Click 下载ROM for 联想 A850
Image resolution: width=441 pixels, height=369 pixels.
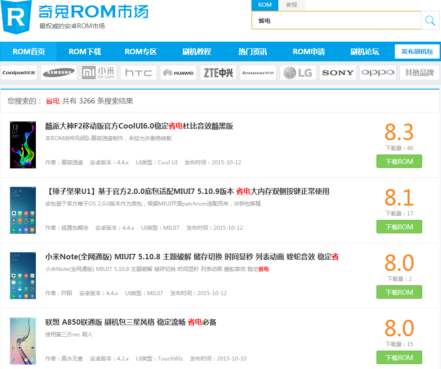399,357
